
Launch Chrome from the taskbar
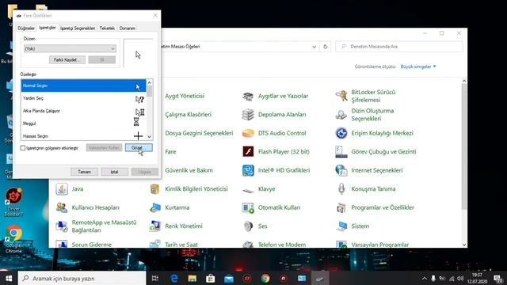point(265,278)
